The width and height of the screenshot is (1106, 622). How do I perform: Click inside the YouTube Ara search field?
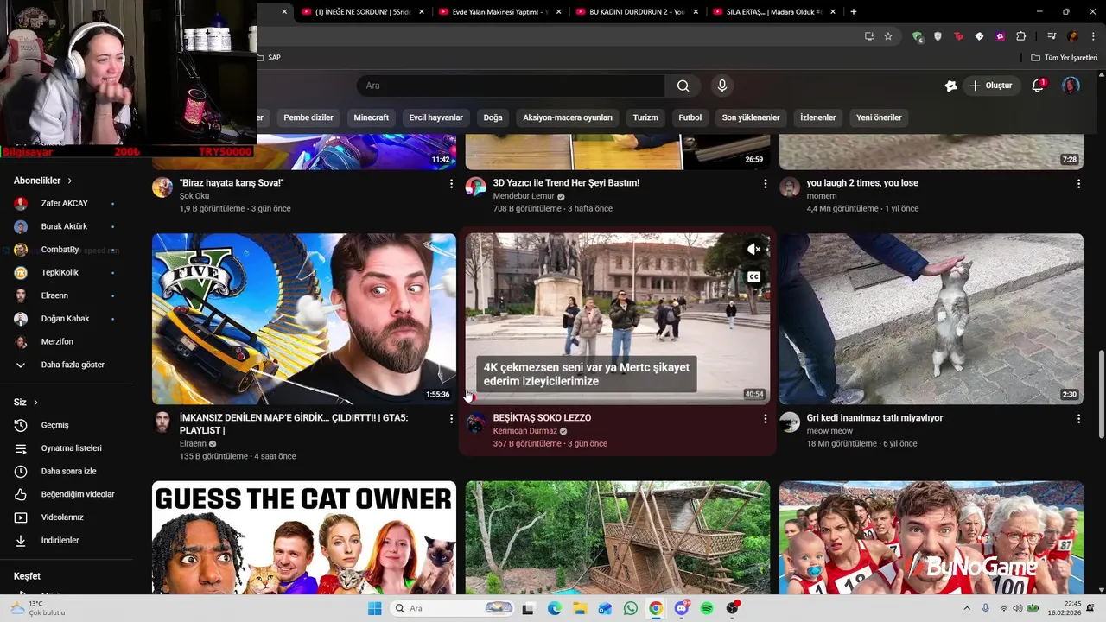pos(511,86)
